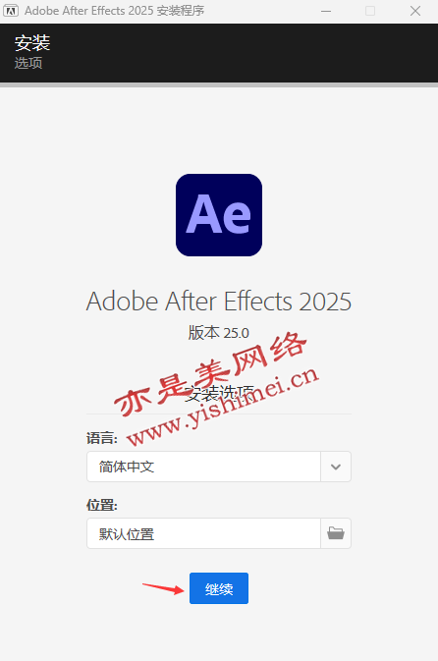Click the 版本 25.0 version text
The height and width of the screenshot is (661, 438).
(219, 333)
